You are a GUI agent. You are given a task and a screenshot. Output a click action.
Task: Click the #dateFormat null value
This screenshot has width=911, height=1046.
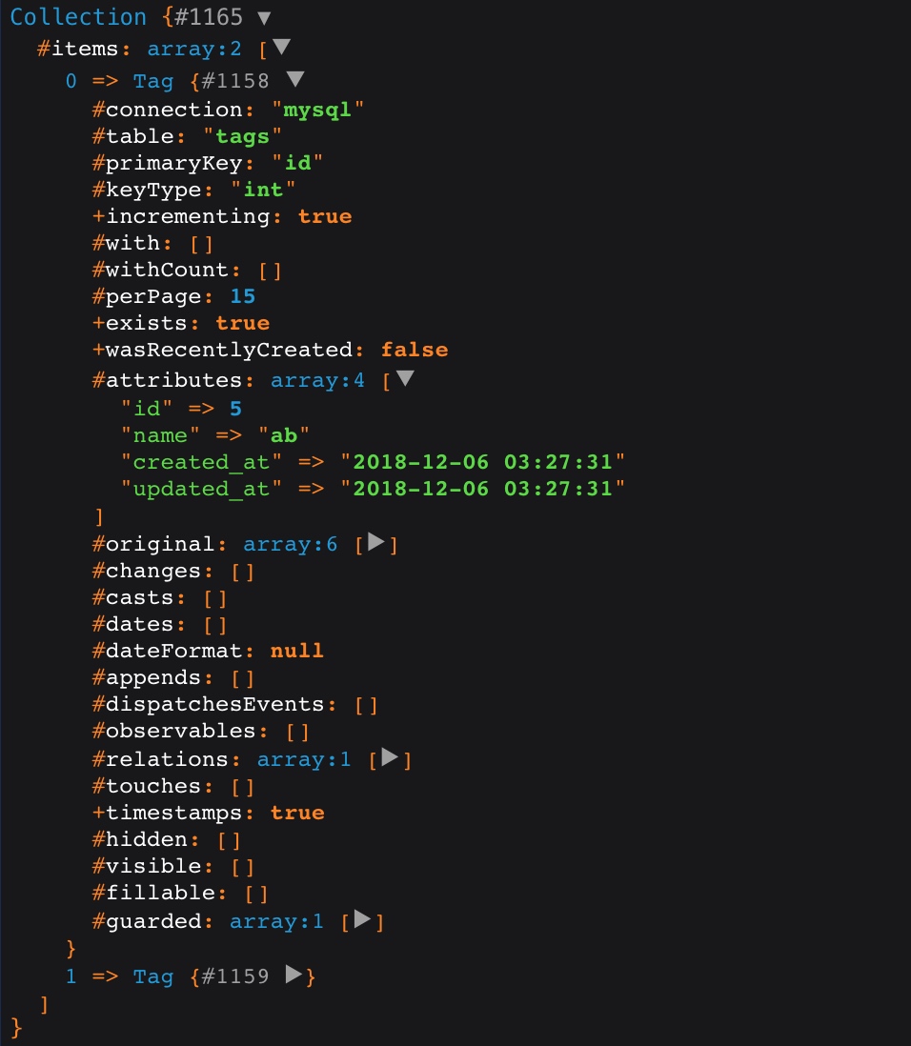coord(297,651)
